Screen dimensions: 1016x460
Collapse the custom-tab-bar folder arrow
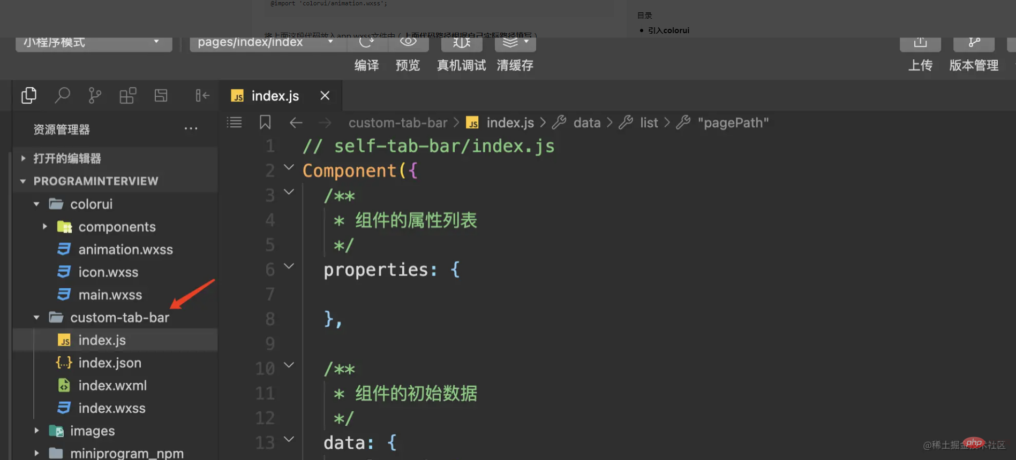tap(36, 318)
